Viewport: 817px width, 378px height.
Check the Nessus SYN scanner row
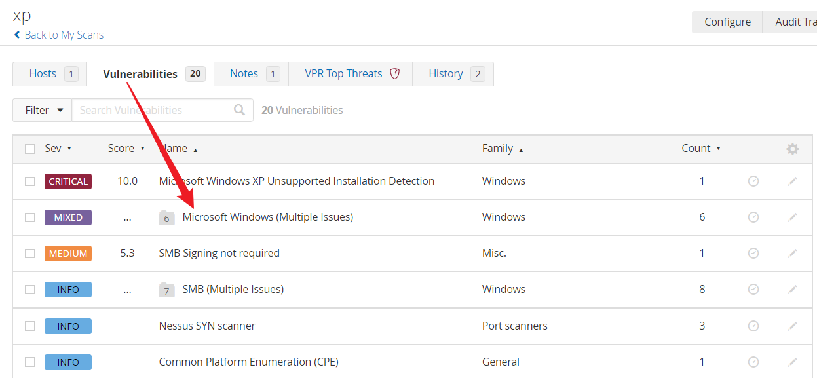(x=29, y=326)
